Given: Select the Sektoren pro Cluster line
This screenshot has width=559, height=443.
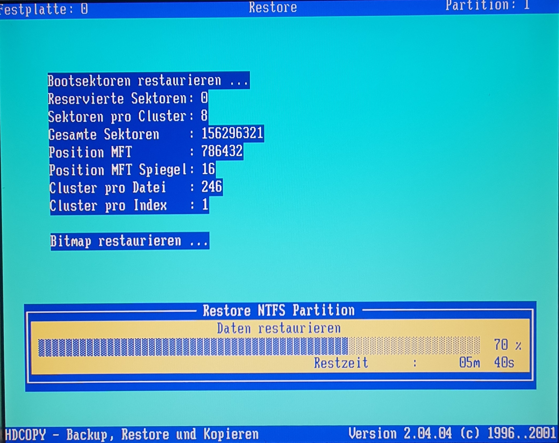Looking at the screenshot, I should pyautogui.click(x=127, y=116).
